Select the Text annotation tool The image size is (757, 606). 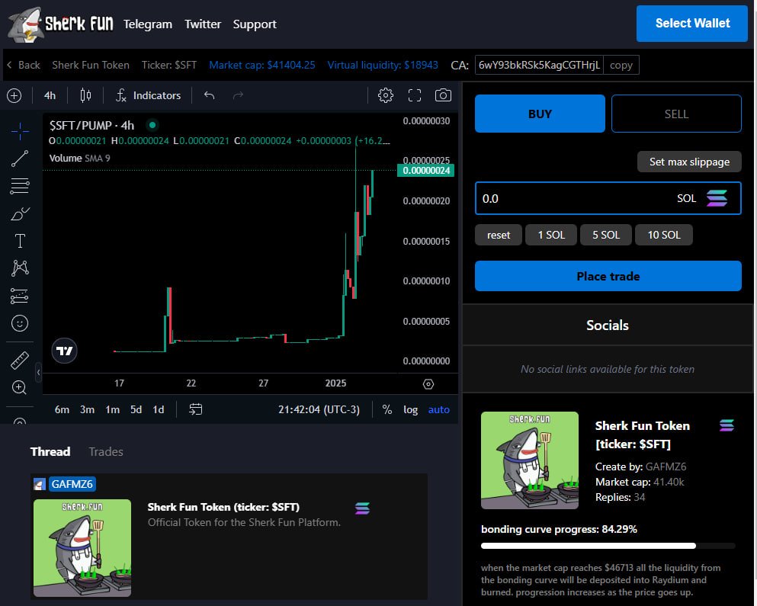point(20,240)
